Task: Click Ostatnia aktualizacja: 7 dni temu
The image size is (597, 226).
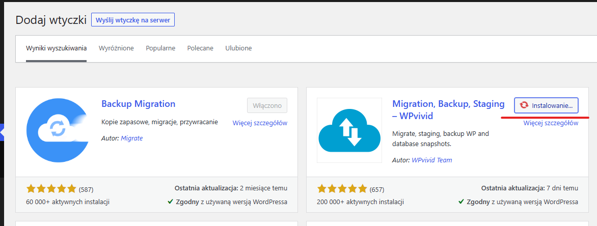Action: tap(530, 188)
